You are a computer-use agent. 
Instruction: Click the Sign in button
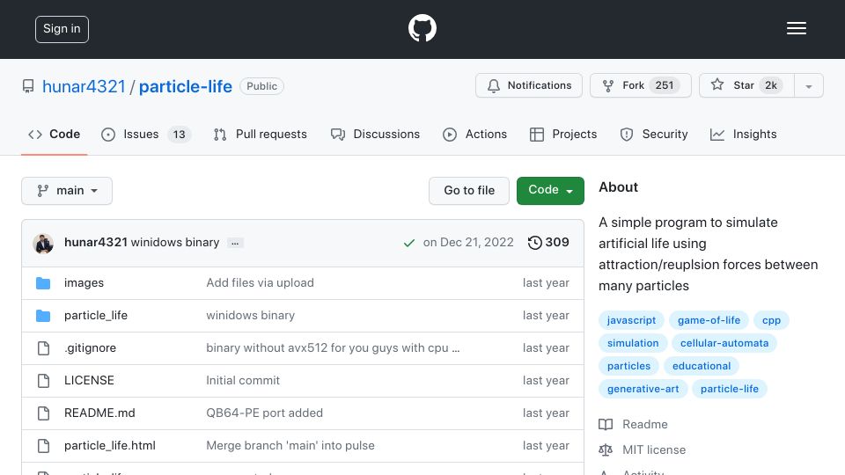[62, 29]
